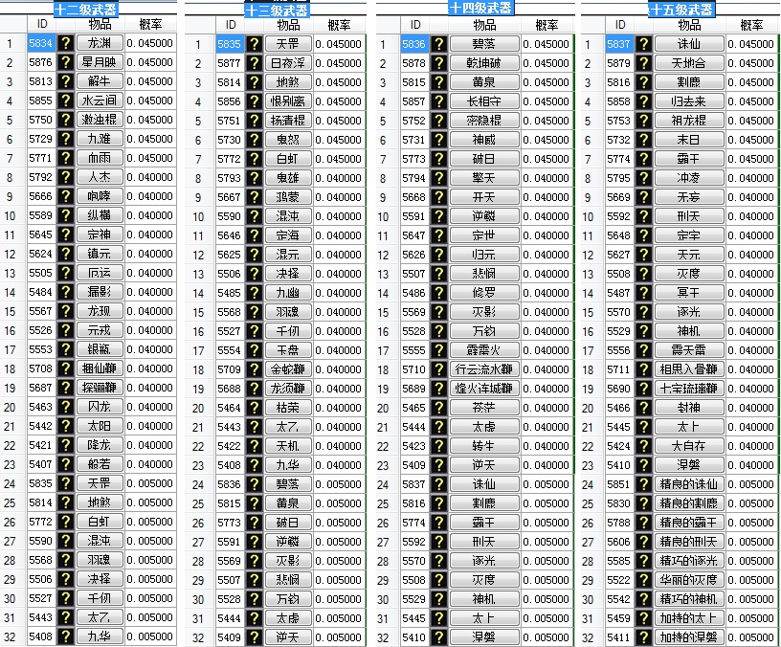Open the question mark icon beside 乾坤破
This screenshot has width=781, height=647.
tap(438, 63)
